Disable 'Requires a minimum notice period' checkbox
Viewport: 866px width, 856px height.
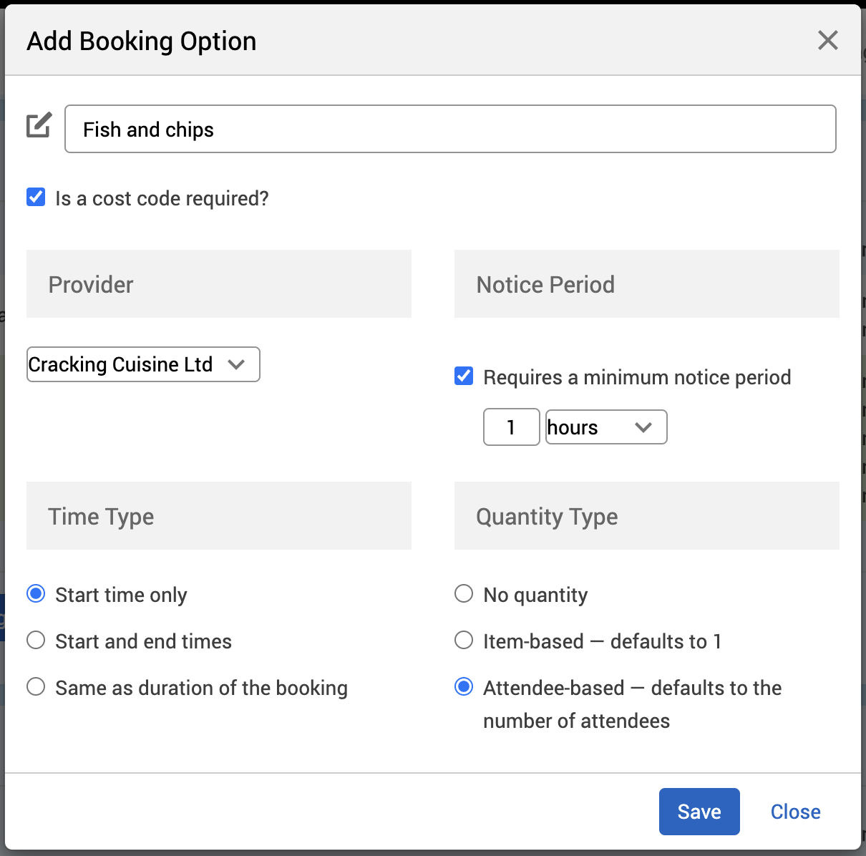464,376
